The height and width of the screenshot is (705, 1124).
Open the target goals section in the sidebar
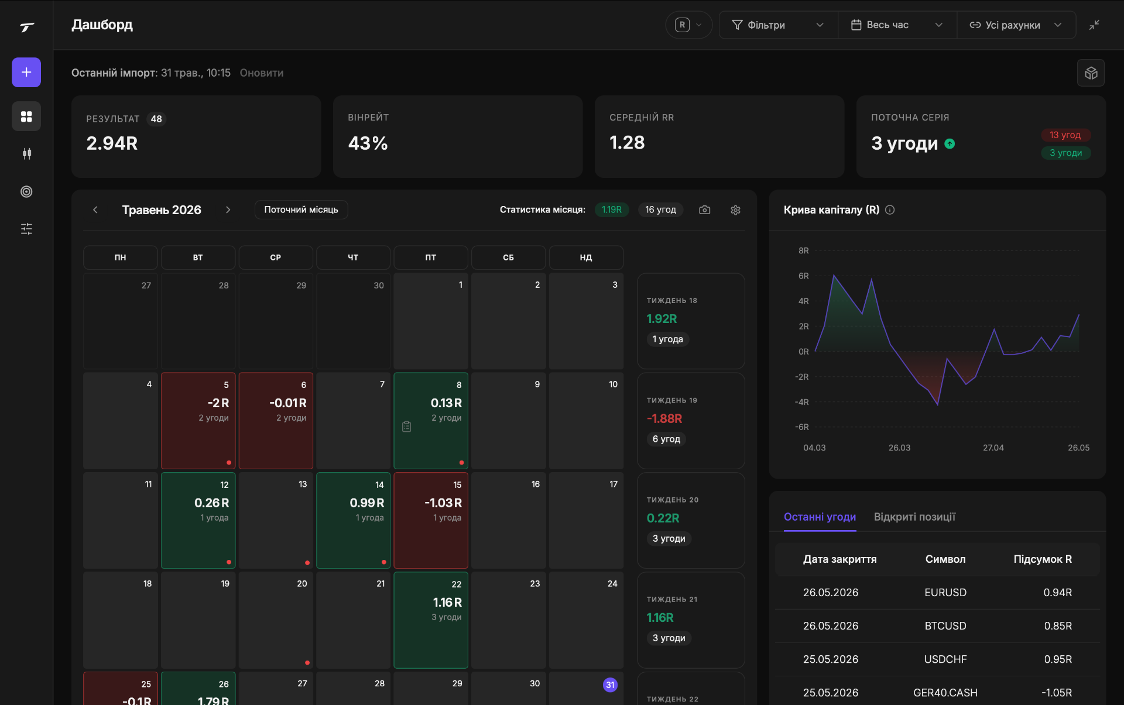26,191
